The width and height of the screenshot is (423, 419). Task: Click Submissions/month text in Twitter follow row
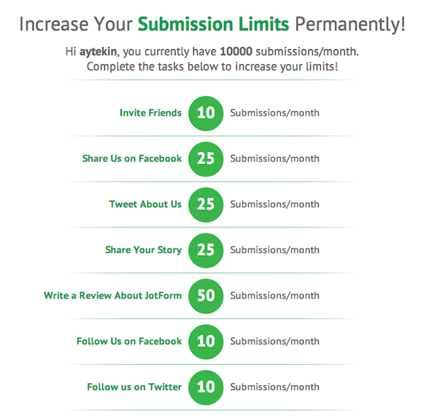[x=274, y=387]
